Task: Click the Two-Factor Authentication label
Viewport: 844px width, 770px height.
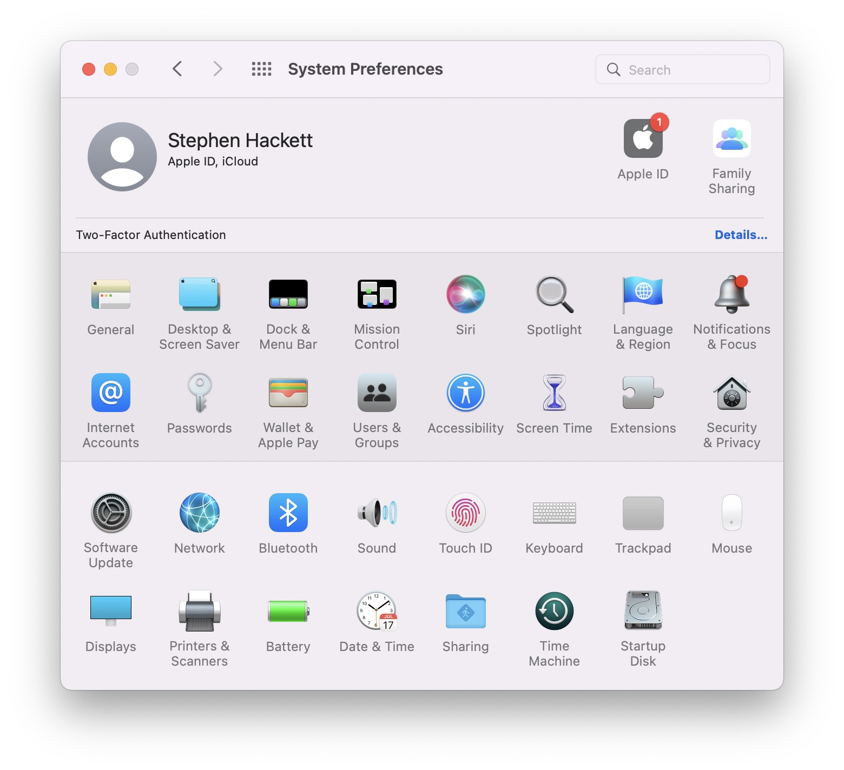Action: click(151, 235)
